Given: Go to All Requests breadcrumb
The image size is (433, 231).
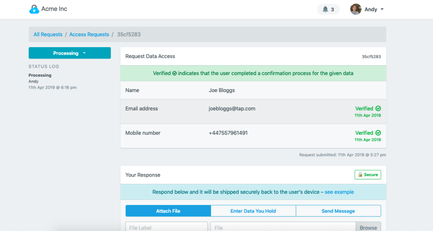Looking at the screenshot, I should coord(48,35).
